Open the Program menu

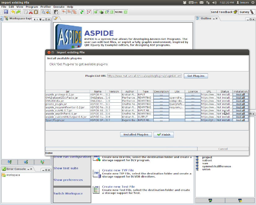pos(32,7)
